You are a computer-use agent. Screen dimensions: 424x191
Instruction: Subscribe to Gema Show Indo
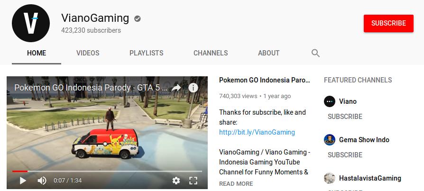[345, 155]
